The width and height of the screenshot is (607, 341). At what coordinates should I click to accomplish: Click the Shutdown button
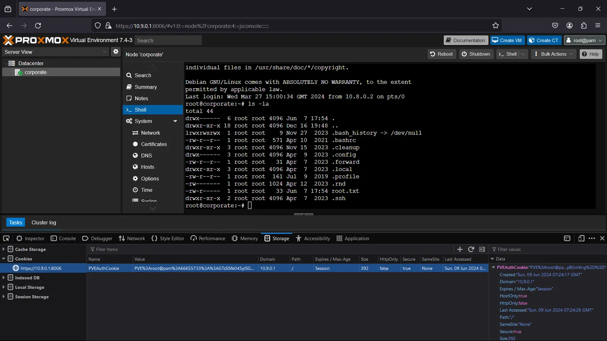pos(476,54)
